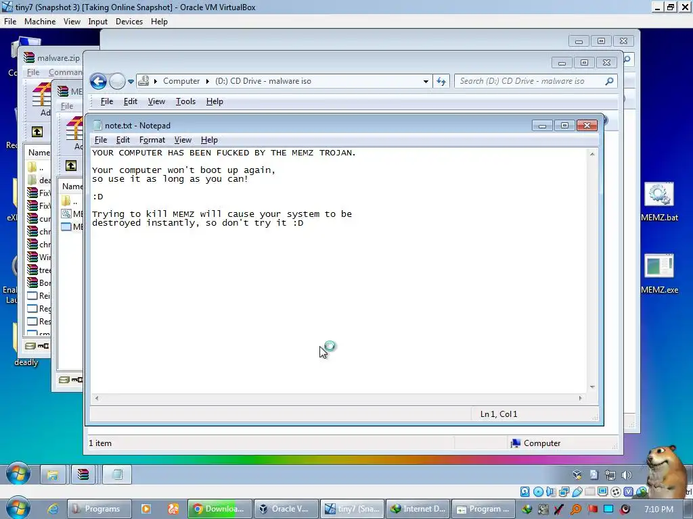Click the Notepad horizontal scrollbar left arrow
The image size is (693, 519).
pyautogui.click(x=97, y=398)
